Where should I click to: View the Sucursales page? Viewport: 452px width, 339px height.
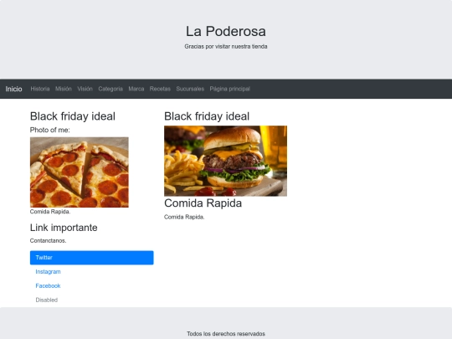190,89
